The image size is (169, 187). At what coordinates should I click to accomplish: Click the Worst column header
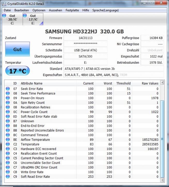(104, 83)
